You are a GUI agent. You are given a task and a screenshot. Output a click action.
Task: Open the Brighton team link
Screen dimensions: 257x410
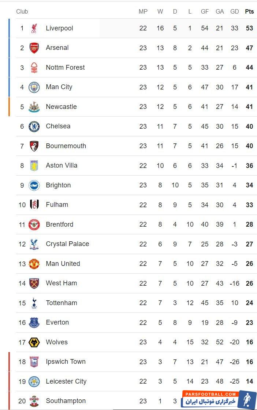click(58, 185)
